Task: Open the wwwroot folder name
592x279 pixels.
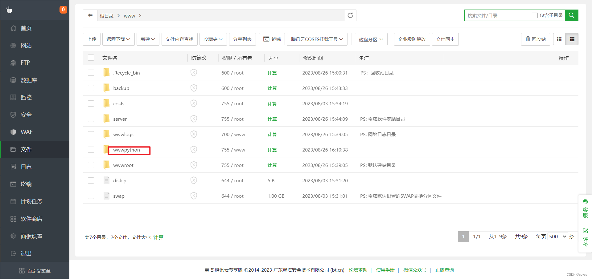Action: coord(123,165)
